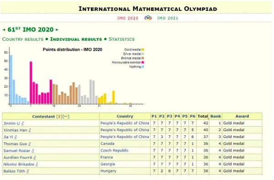Open People's Republic of China for Jia Yi

[x=125, y=137]
